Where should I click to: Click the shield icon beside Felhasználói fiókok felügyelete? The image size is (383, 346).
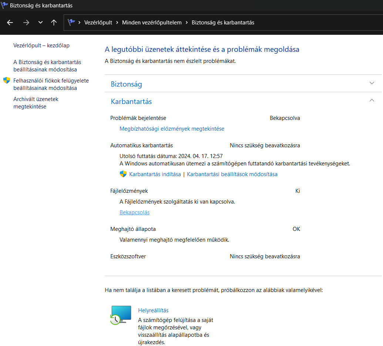click(x=7, y=80)
